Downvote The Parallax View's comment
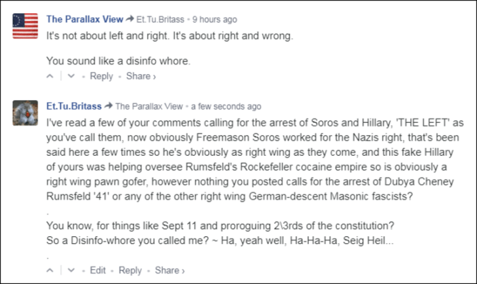477x284 pixels. pos(71,77)
